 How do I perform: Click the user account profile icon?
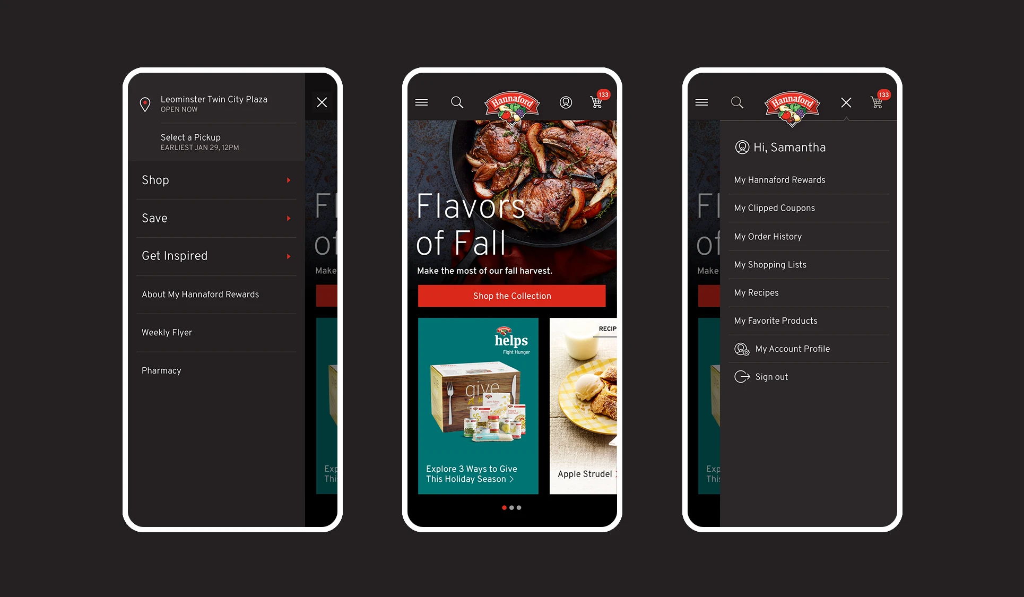point(566,102)
